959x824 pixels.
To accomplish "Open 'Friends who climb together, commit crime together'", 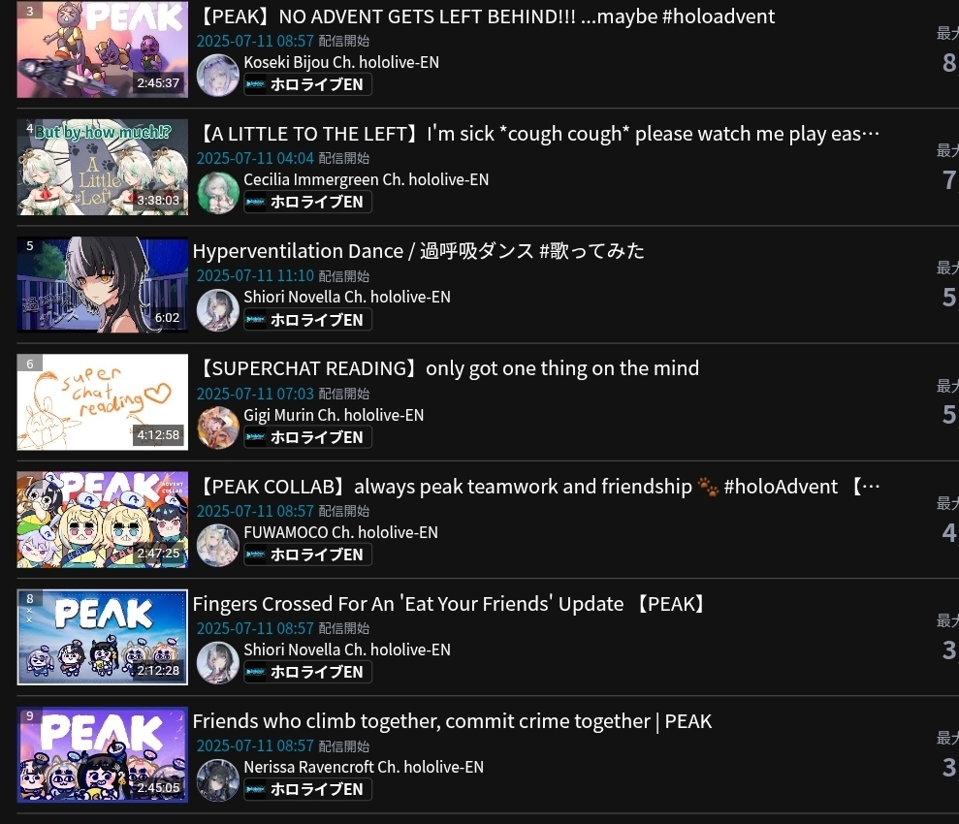I will pos(452,721).
